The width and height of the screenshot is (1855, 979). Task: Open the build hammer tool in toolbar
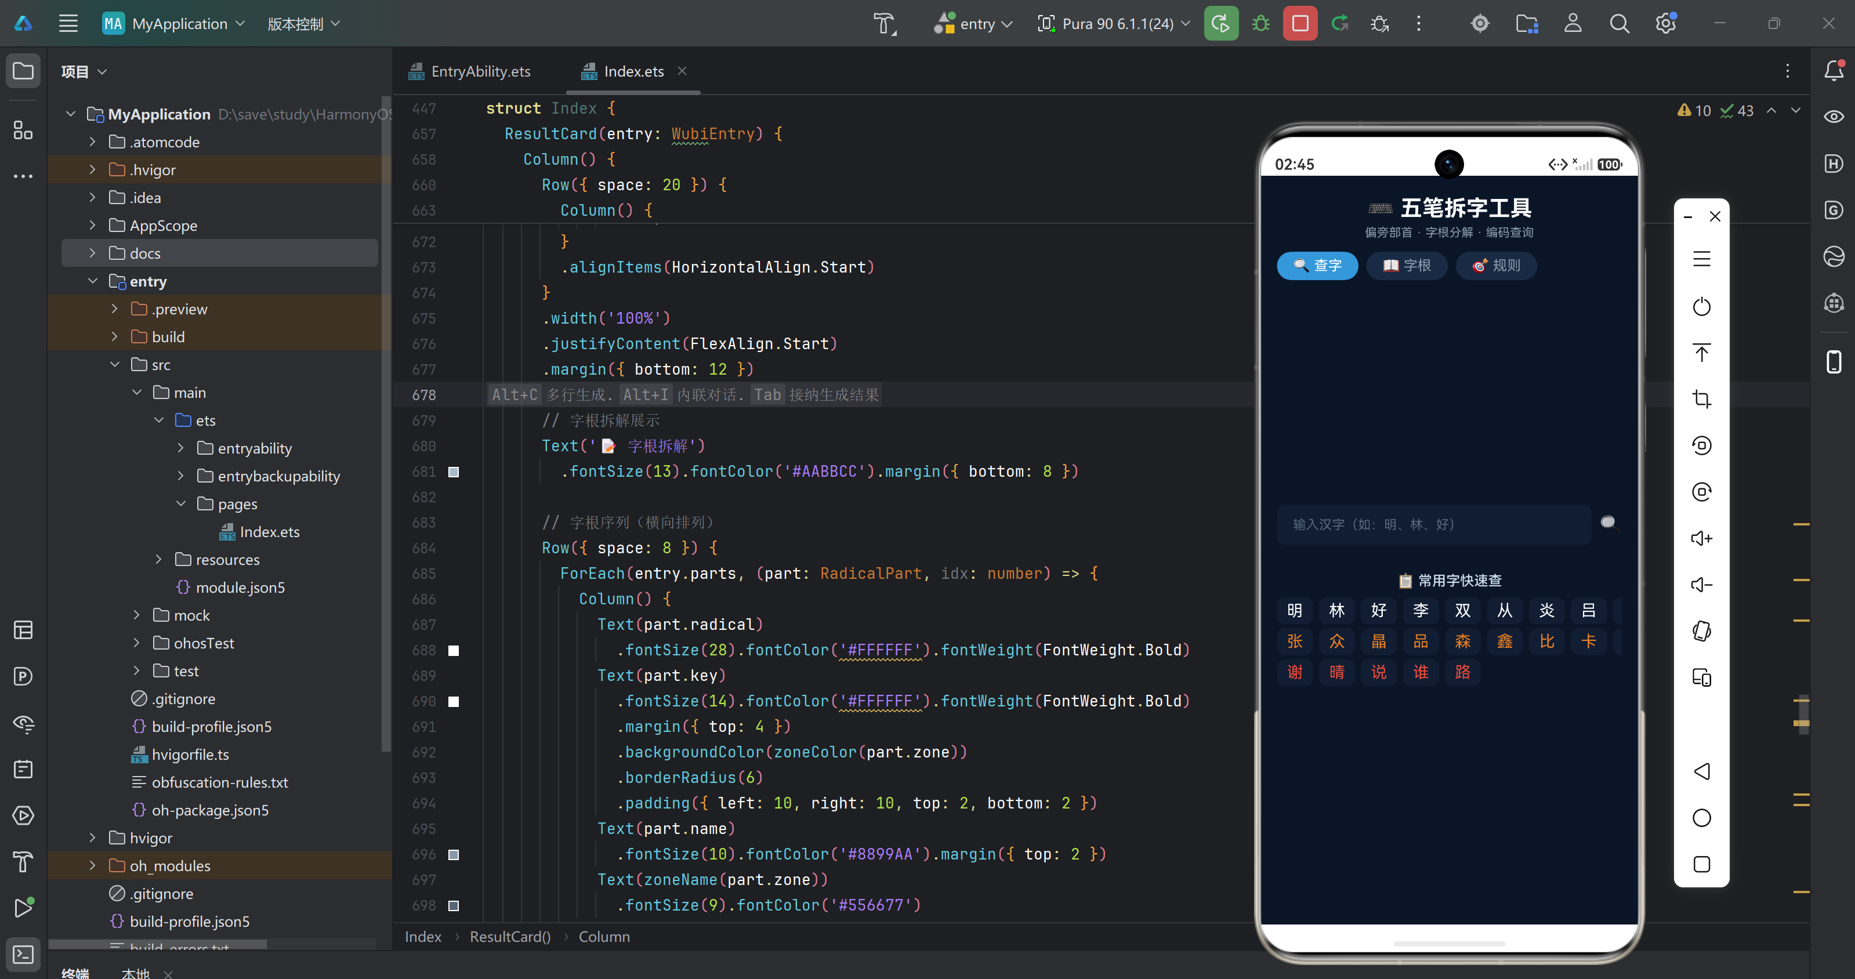(x=885, y=24)
